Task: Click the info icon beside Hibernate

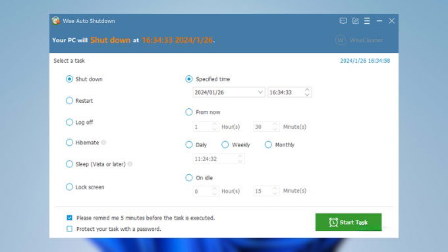Action: tap(103, 142)
